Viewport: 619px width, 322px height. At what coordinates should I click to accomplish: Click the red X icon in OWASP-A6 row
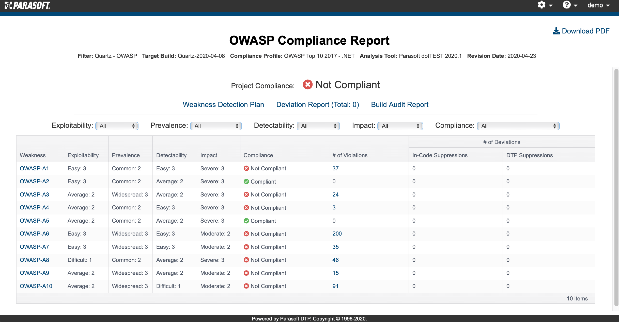pyautogui.click(x=246, y=234)
